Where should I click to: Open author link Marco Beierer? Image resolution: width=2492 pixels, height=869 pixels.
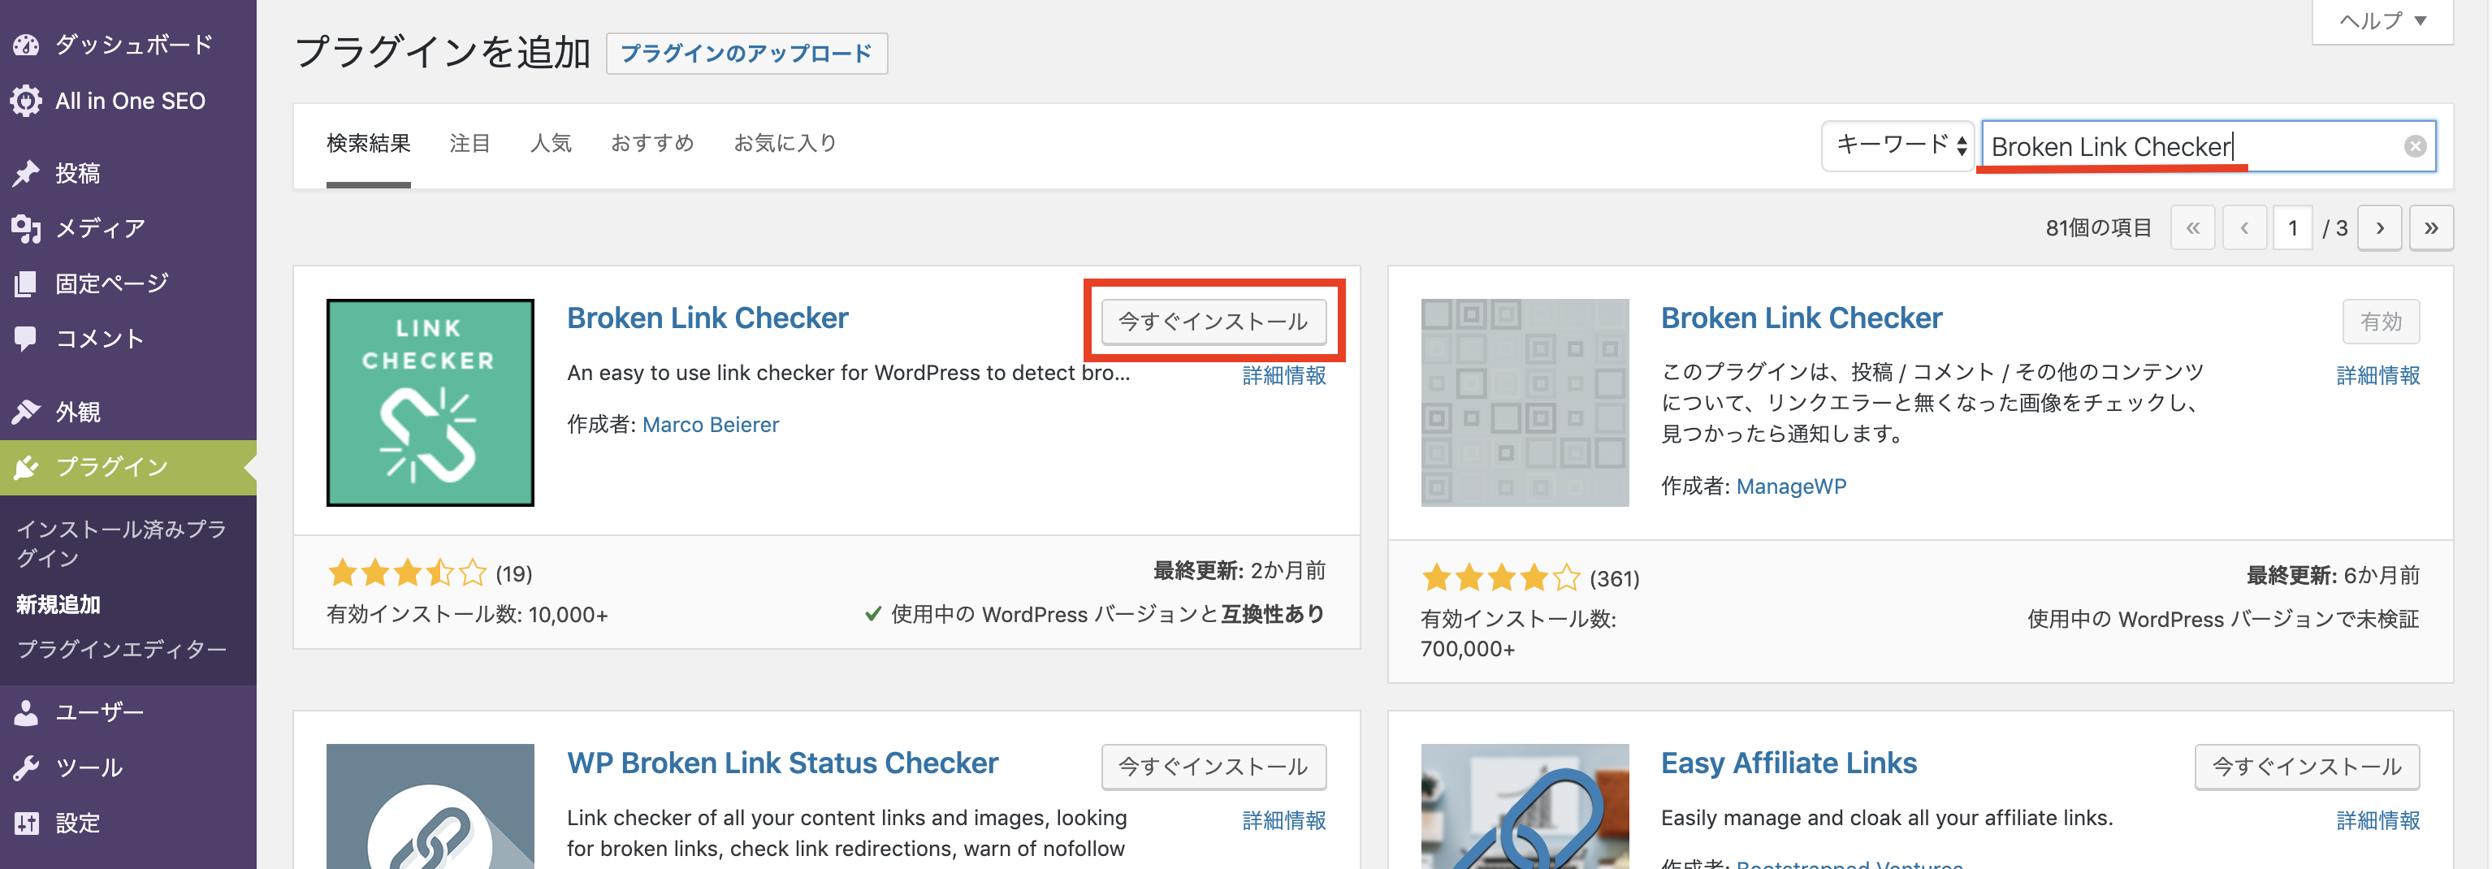tap(710, 425)
